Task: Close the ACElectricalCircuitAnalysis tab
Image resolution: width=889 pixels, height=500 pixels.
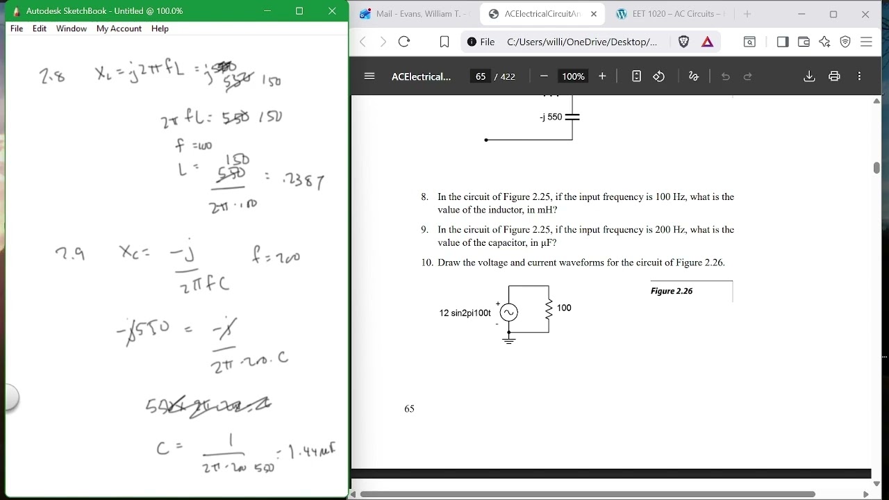Action: [x=594, y=14]
